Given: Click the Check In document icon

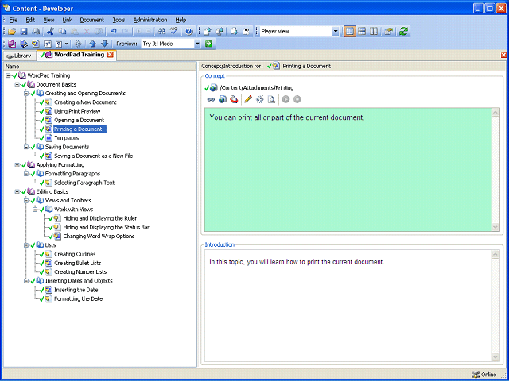Looking at the screenshot, I should (x=208, y=32).
